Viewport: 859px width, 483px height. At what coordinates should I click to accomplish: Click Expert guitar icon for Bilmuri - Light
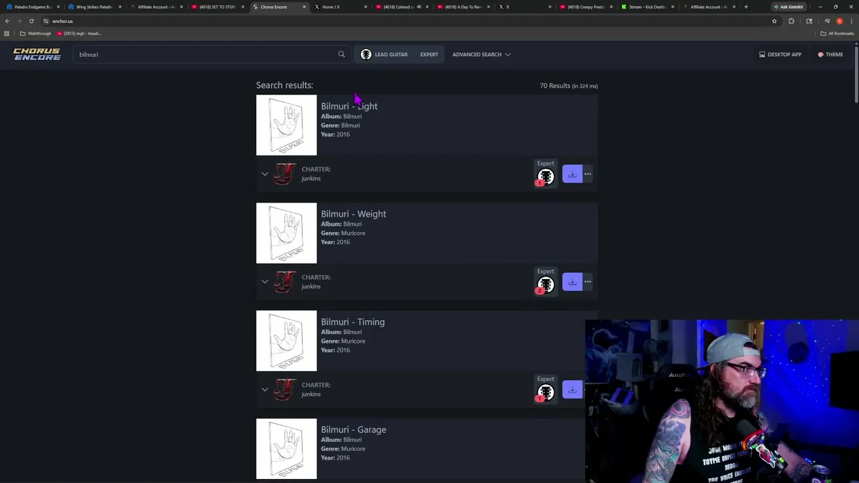point(546,176)
